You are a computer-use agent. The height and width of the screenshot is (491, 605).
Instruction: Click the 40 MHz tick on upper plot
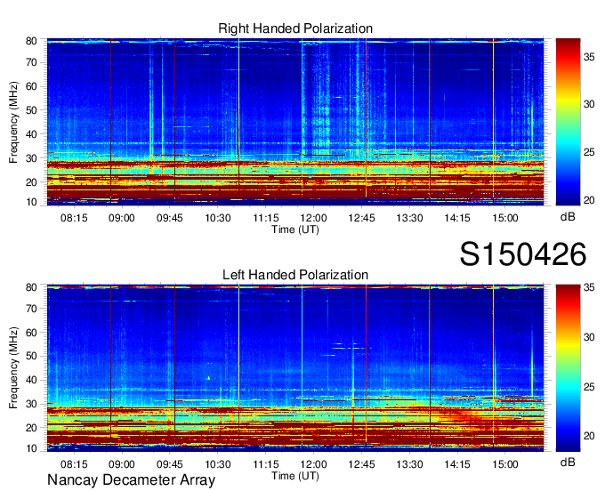[31, 134]
